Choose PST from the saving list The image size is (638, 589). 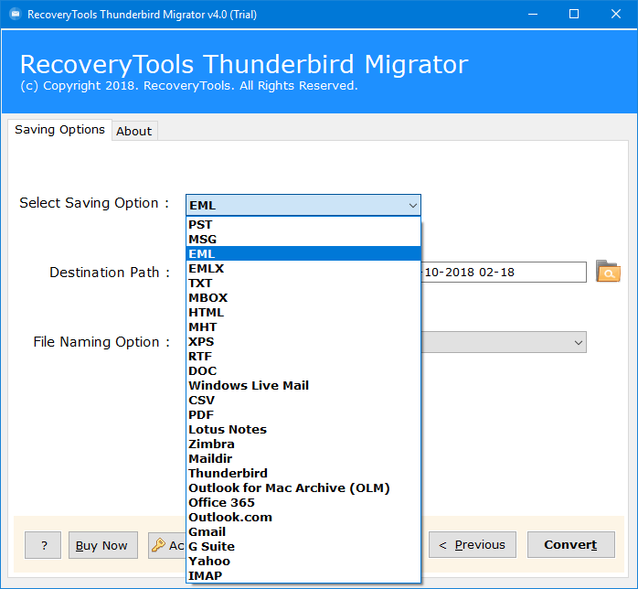303,225
